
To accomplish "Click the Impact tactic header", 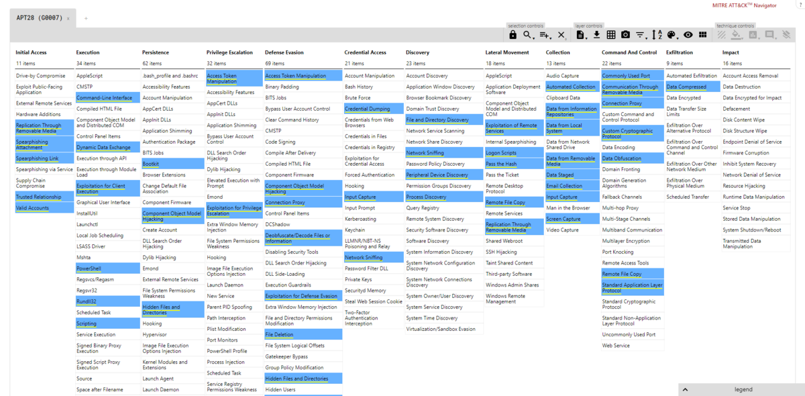I will [x=731, y=52].
